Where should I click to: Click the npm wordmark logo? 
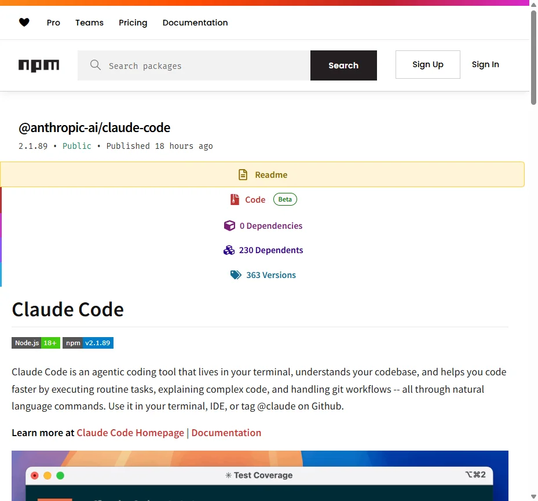pyautogui.click(x=39, y=65)
